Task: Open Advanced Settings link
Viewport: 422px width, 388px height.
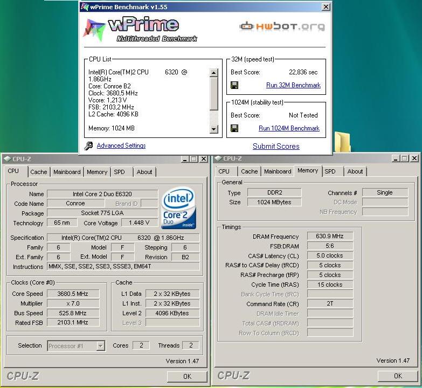Action: pyautogui.click(x=121, y=145)
